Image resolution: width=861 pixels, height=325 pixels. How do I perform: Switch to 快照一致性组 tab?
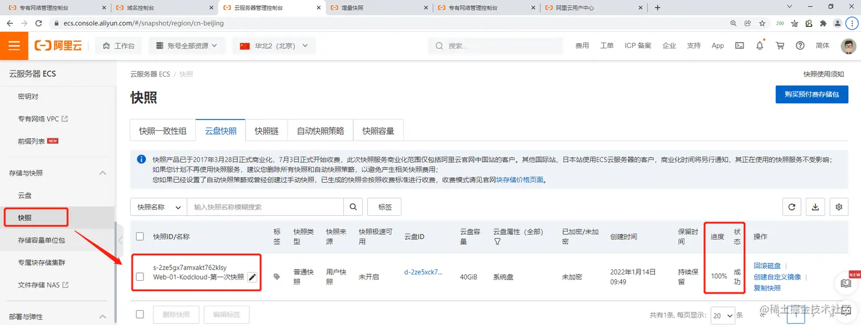163,131
